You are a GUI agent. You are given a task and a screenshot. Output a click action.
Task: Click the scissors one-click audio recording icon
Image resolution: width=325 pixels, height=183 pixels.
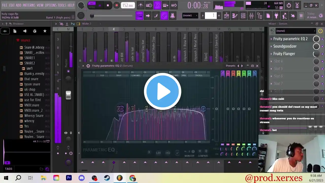[297, 5]
